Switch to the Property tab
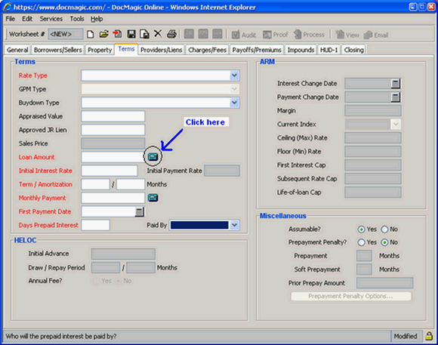The width and height of the screenshot is (438, 345). coord(100,50)
